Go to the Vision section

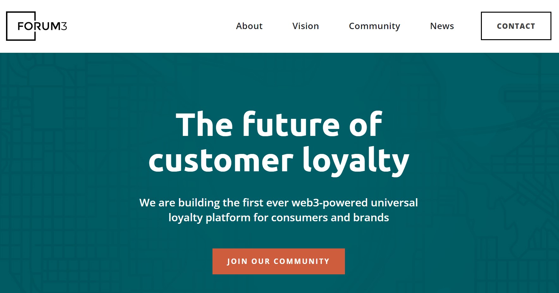[x=305, y=26]
